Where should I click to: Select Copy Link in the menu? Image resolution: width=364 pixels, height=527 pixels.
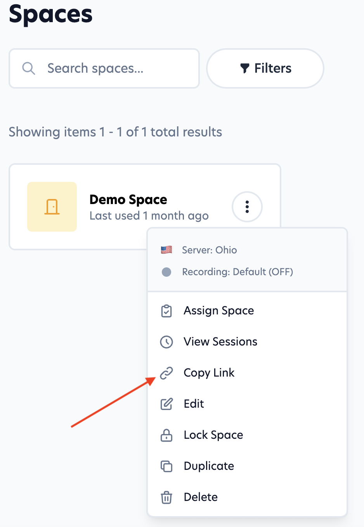247,373
